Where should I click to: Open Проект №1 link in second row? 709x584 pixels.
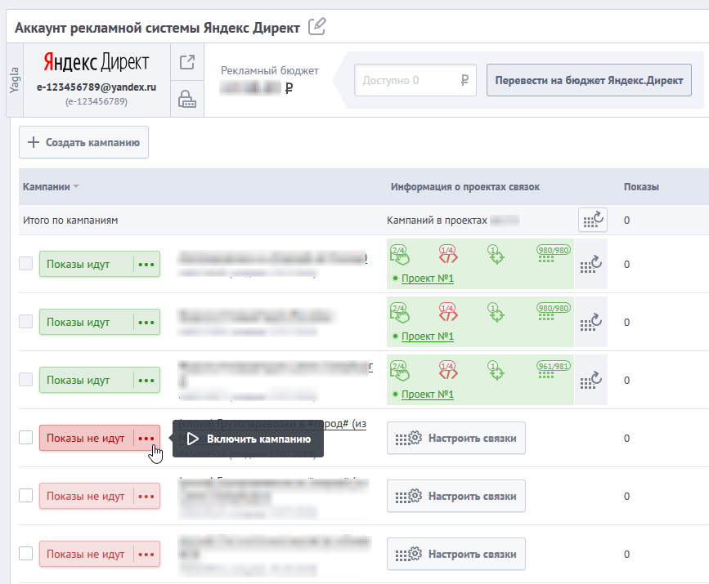[428, 336]
